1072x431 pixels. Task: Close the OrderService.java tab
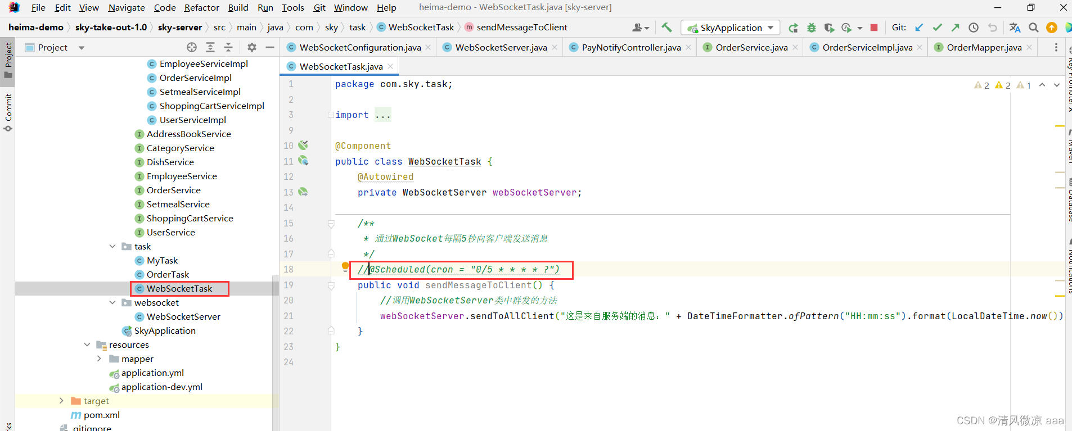click(x=795, y=47)
